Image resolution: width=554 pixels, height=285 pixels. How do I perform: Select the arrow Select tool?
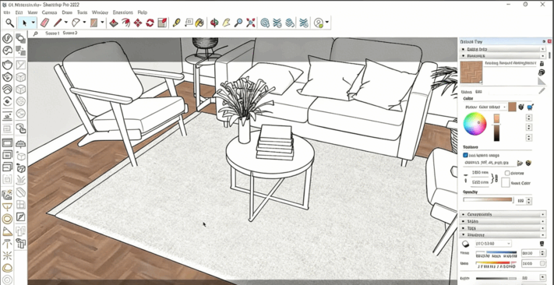24,23
